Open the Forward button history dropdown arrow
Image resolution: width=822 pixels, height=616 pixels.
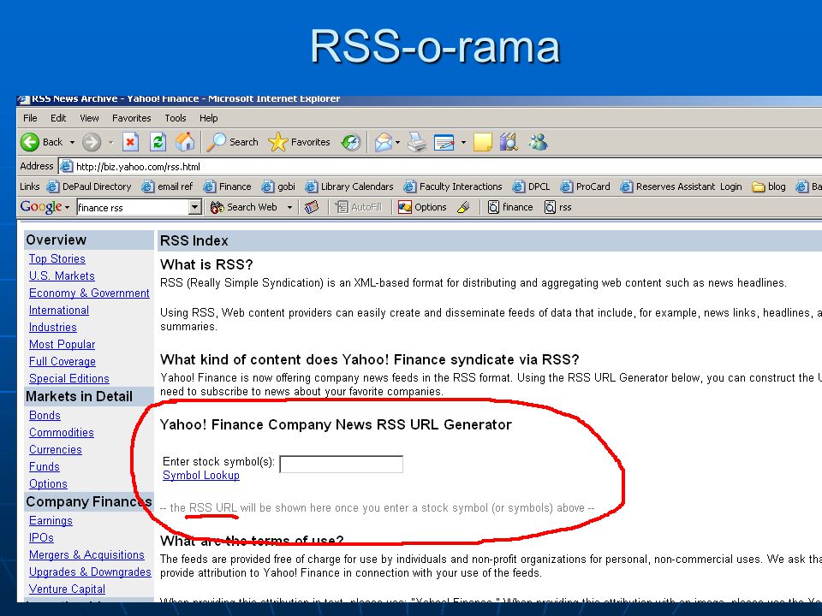point(110,142)
